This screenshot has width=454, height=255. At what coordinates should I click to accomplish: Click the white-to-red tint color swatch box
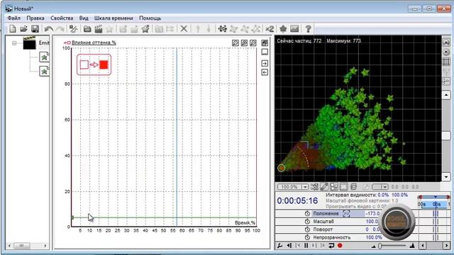pyautogui.click(x=94, y=64)
